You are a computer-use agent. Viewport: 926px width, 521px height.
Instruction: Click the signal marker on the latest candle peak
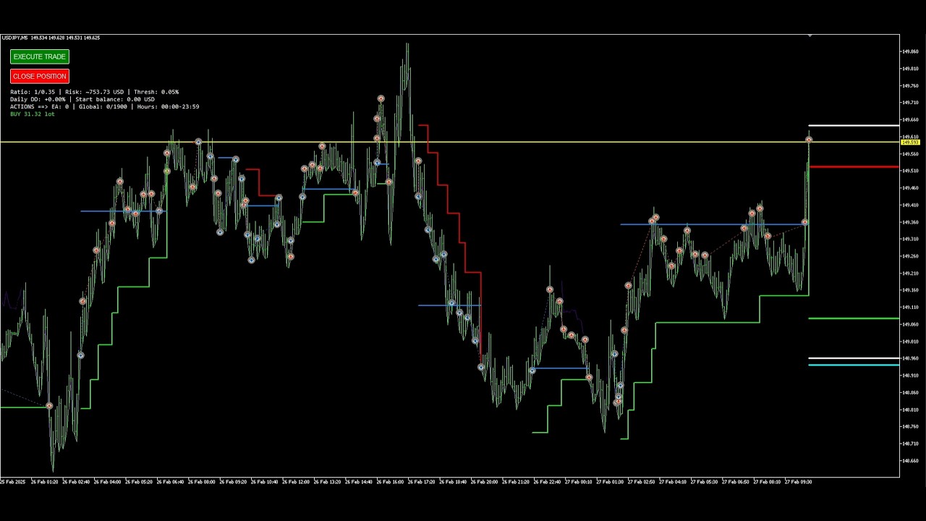pos(809,140)
